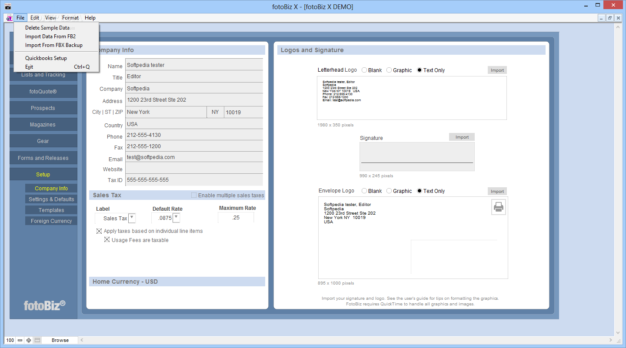Screen dimensions: 626x348
Task: Open Forms and Releases section
Action: [43, 158]
